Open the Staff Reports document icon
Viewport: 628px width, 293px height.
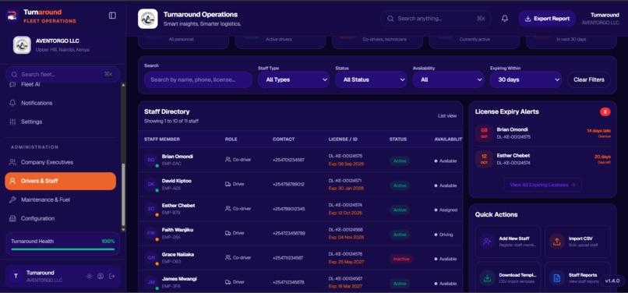557,277
